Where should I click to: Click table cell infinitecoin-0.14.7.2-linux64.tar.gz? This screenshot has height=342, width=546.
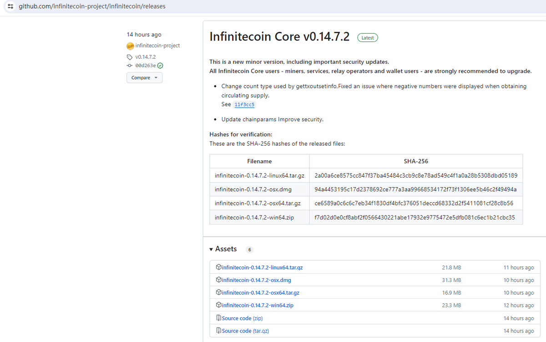coord(259,175)
